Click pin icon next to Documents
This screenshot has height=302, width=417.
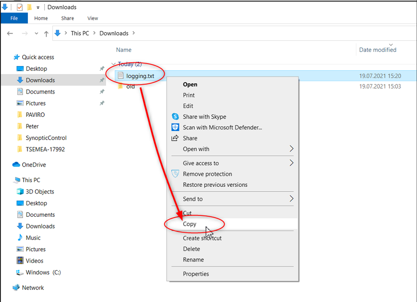pos(102,91)
